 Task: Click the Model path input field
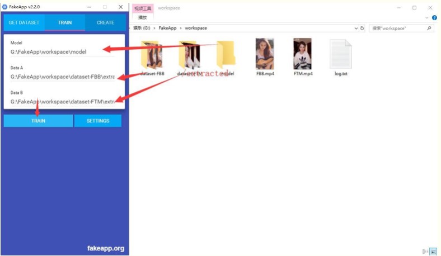[63, 52]
